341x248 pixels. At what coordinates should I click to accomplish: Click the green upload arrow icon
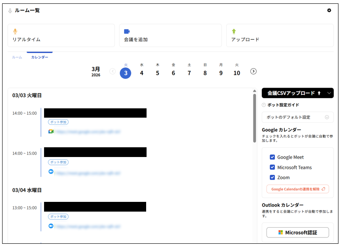234,31
